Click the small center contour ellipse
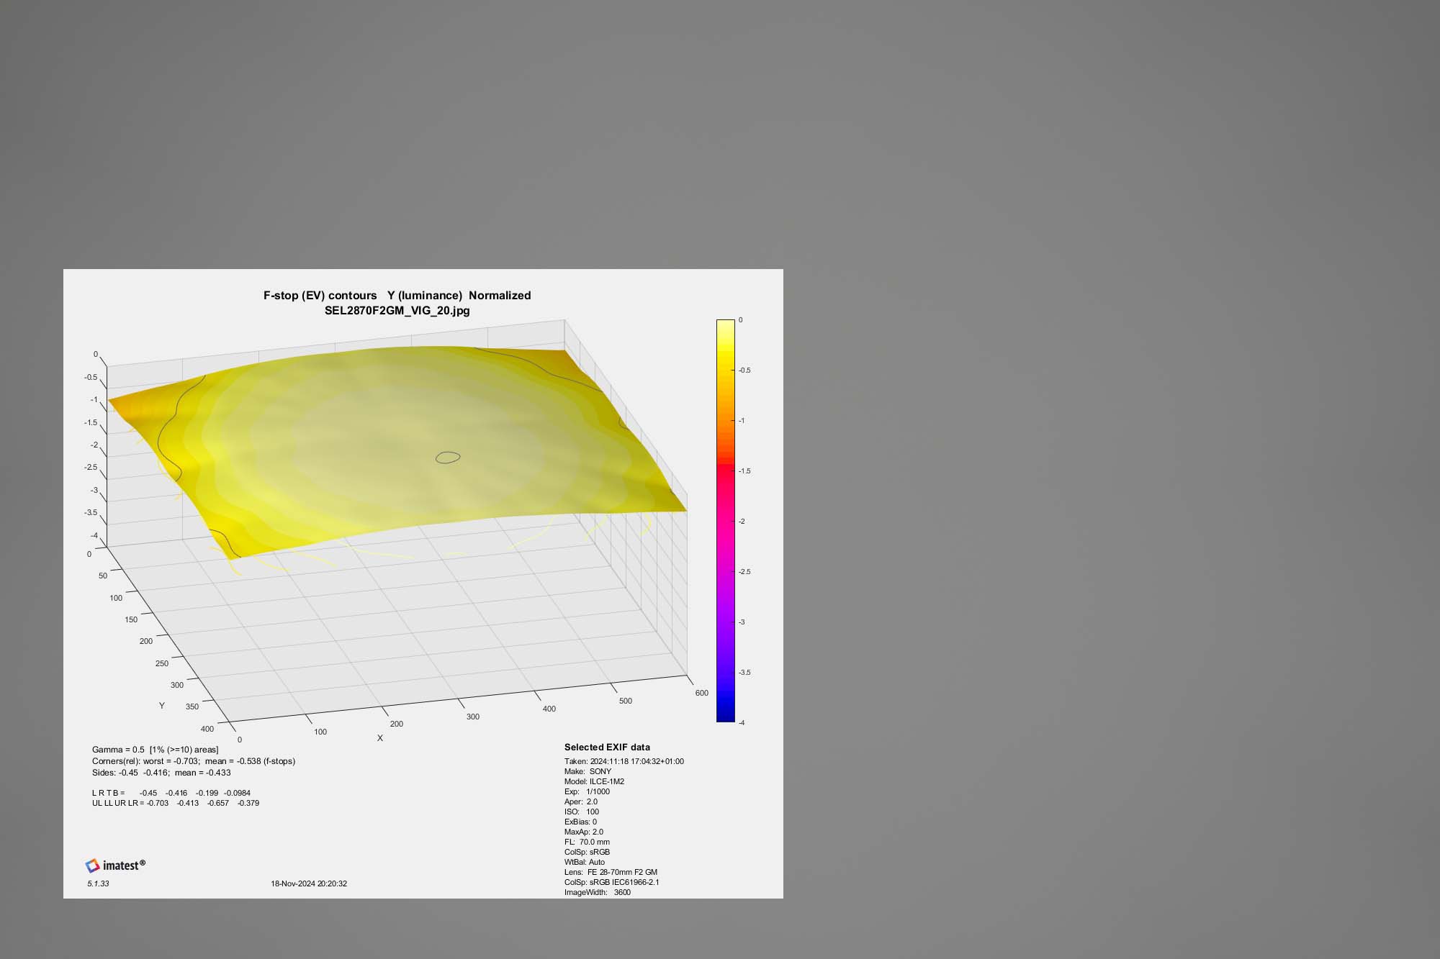The width and height of the screenshot is (1440, 959). 448,457
